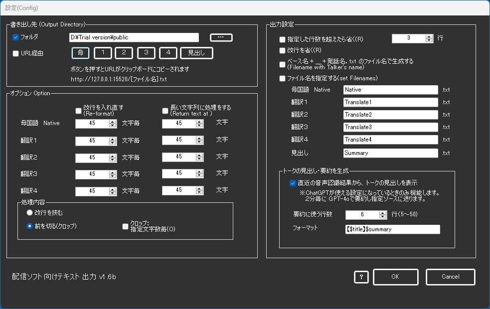The height and width of the screenshot is (309, 490).
Task: Click the "?" help button
Action: tap(361, 277)
